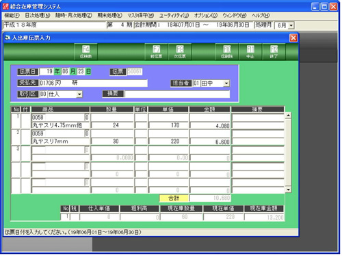Click the scroll-down arrow of the item list

point(288,190)
